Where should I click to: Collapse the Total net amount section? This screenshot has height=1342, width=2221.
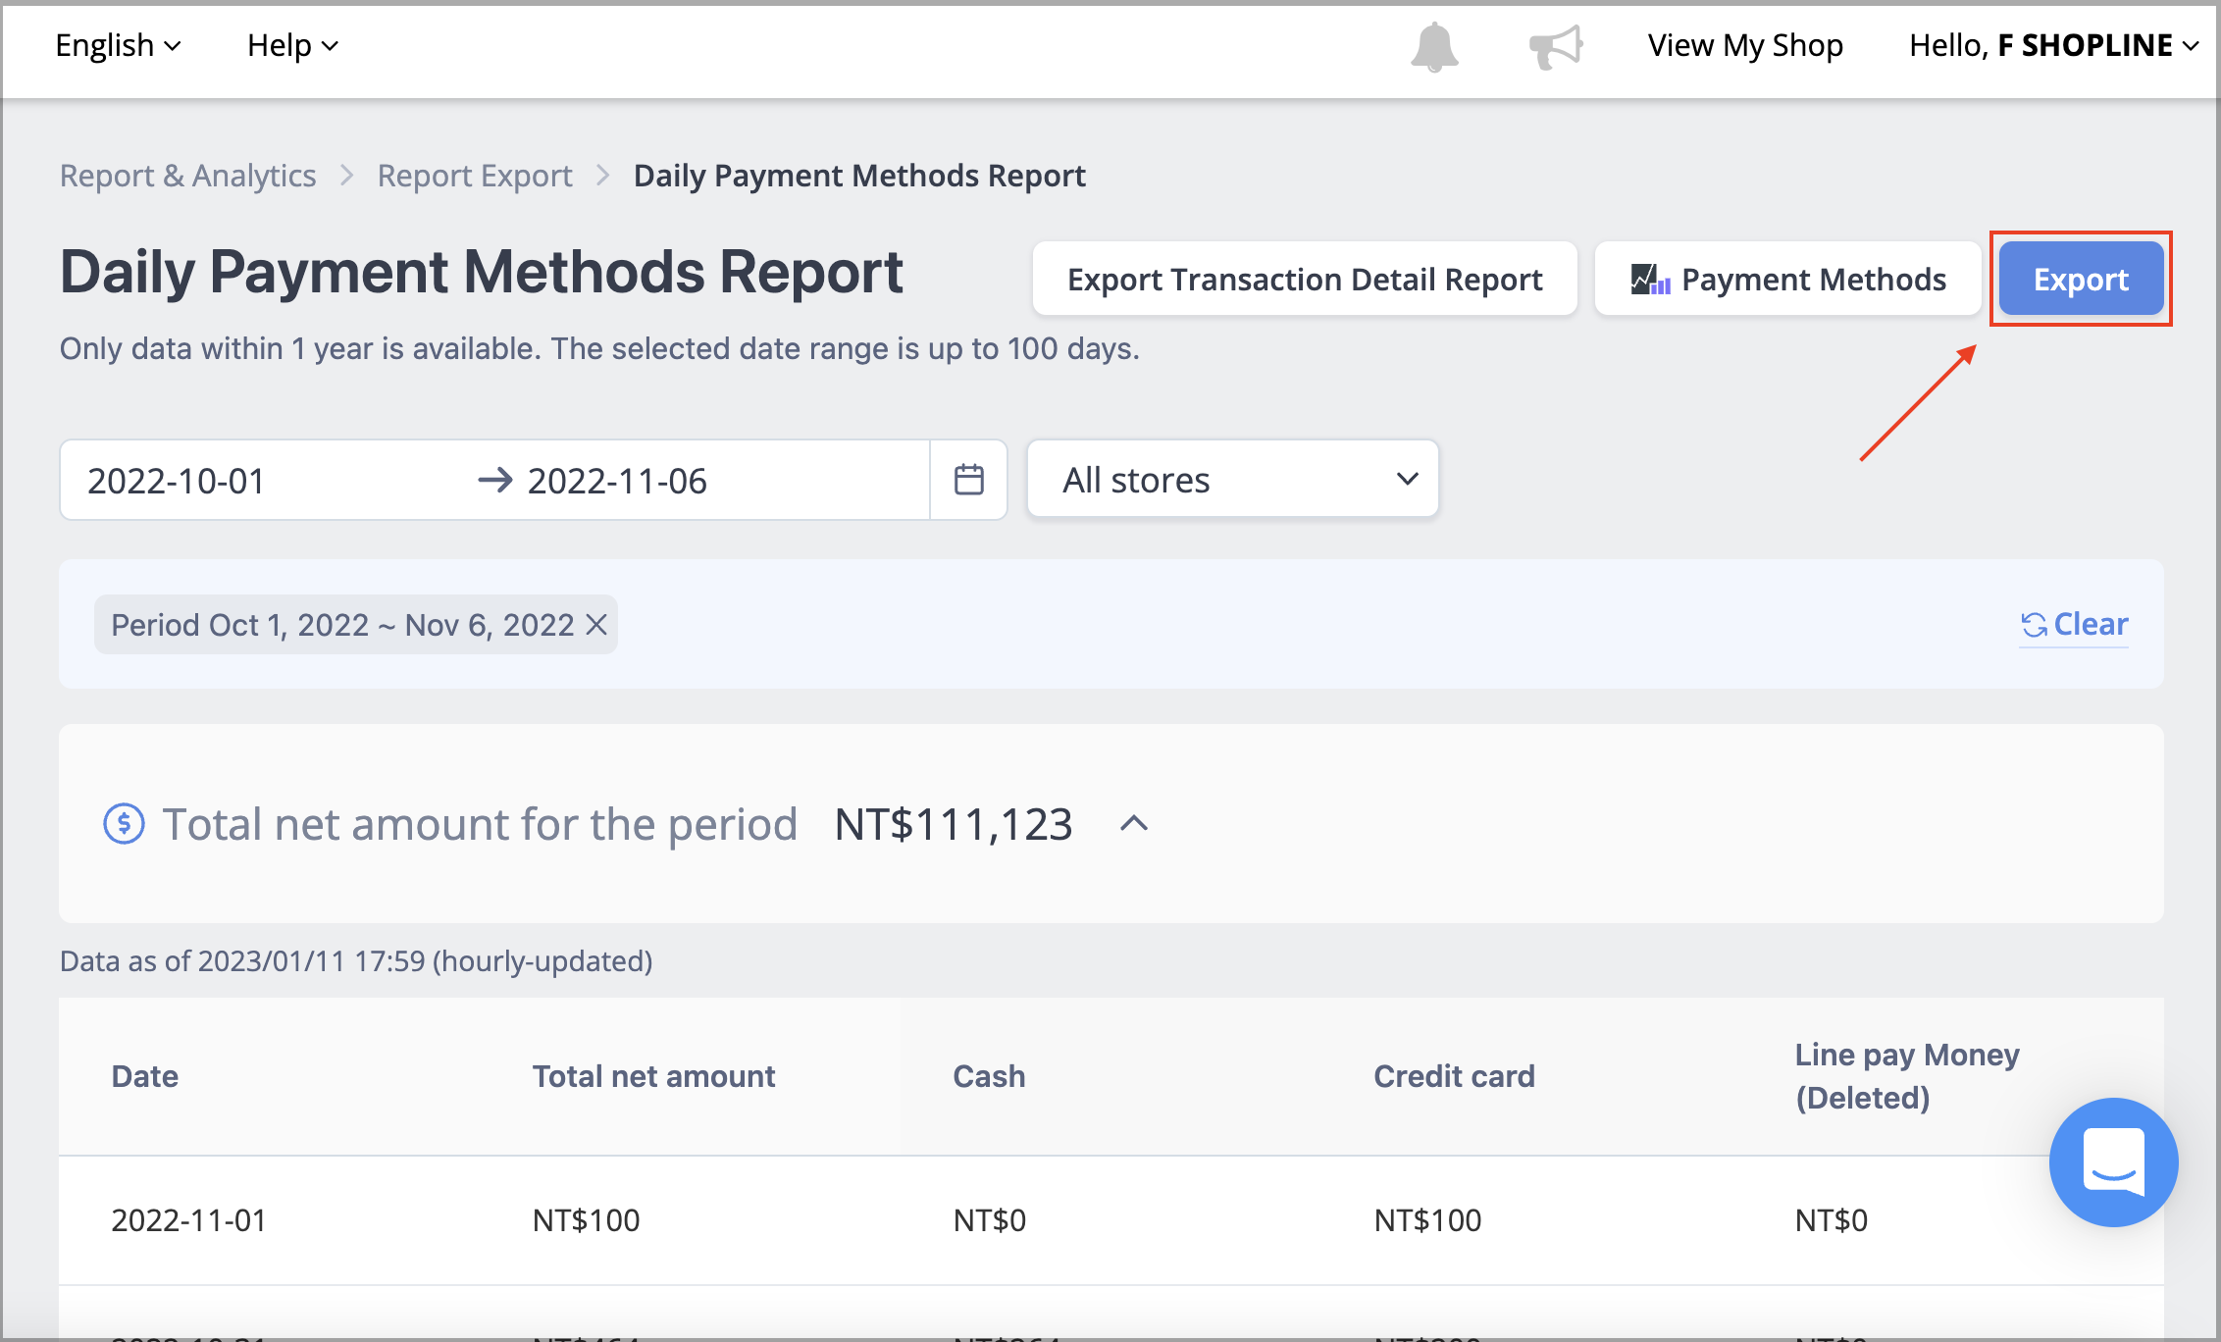(x=1134, y=823)
